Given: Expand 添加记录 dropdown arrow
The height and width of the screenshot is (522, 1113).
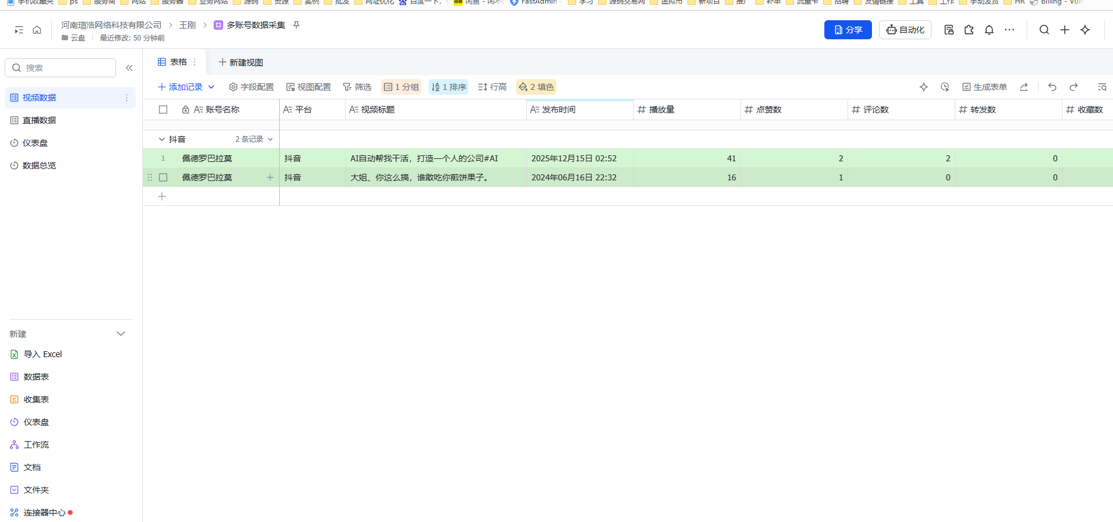Looking at the screenshot, I should tap(211, 87).
